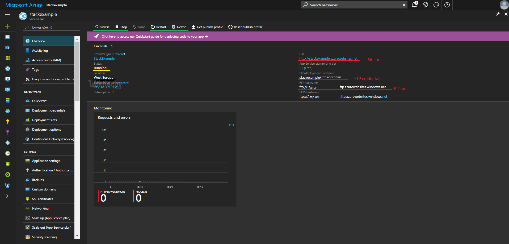Open the stackexample.azurewebsites.net URL link
Screen dimensions: 509x244
coord(328,59)
